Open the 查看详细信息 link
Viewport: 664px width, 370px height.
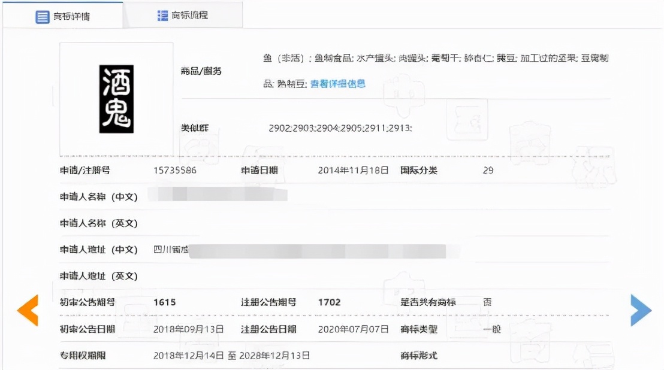click(x=337, y=84)
